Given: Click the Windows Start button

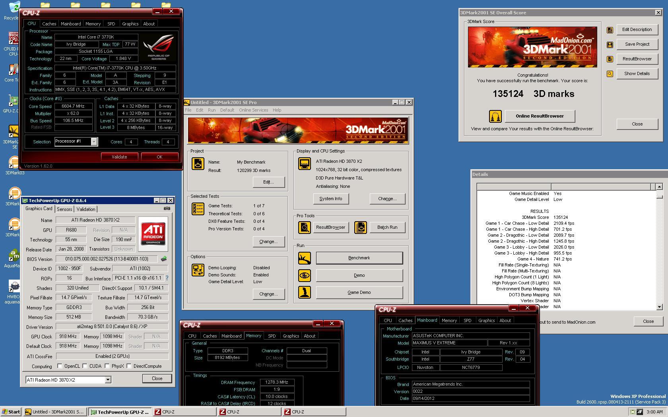Looking at the screenshot, I should point(11,412).
